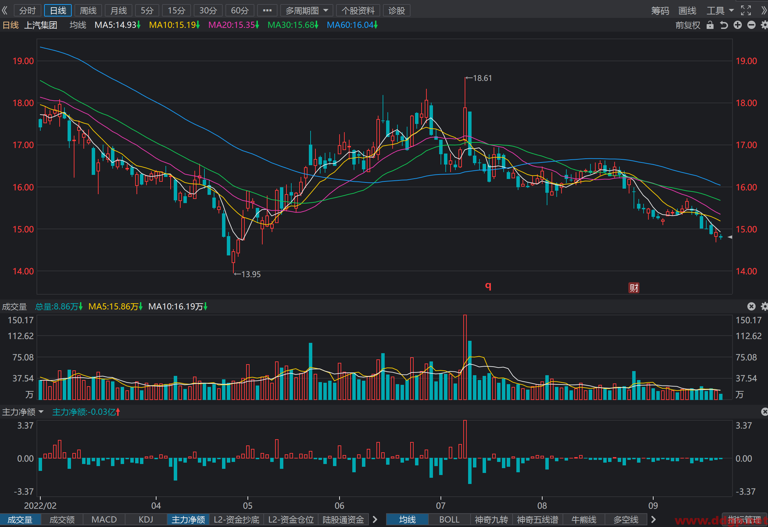Open 个股资料 stock info
The height and width of the screenshot is (527, 768).
(x=358, y=10)
